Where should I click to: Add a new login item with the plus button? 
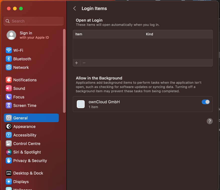(x=77, y=63)
